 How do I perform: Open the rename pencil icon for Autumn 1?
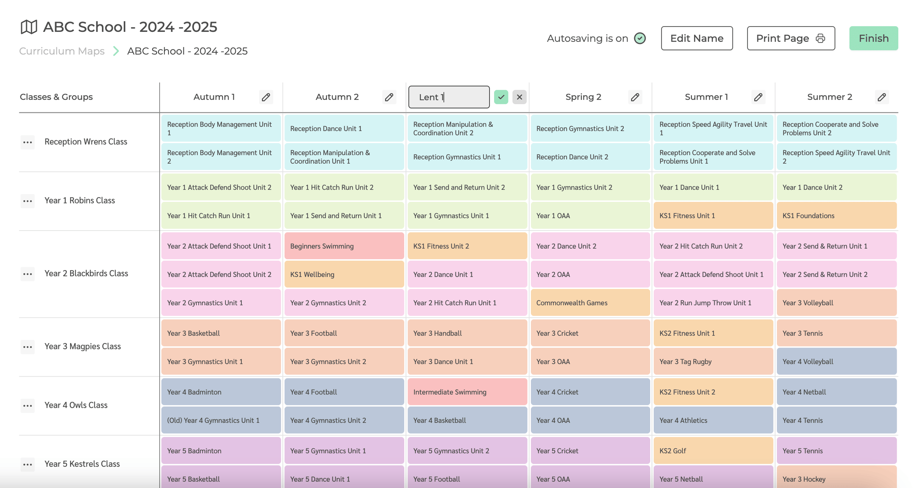tap(266, 97)
